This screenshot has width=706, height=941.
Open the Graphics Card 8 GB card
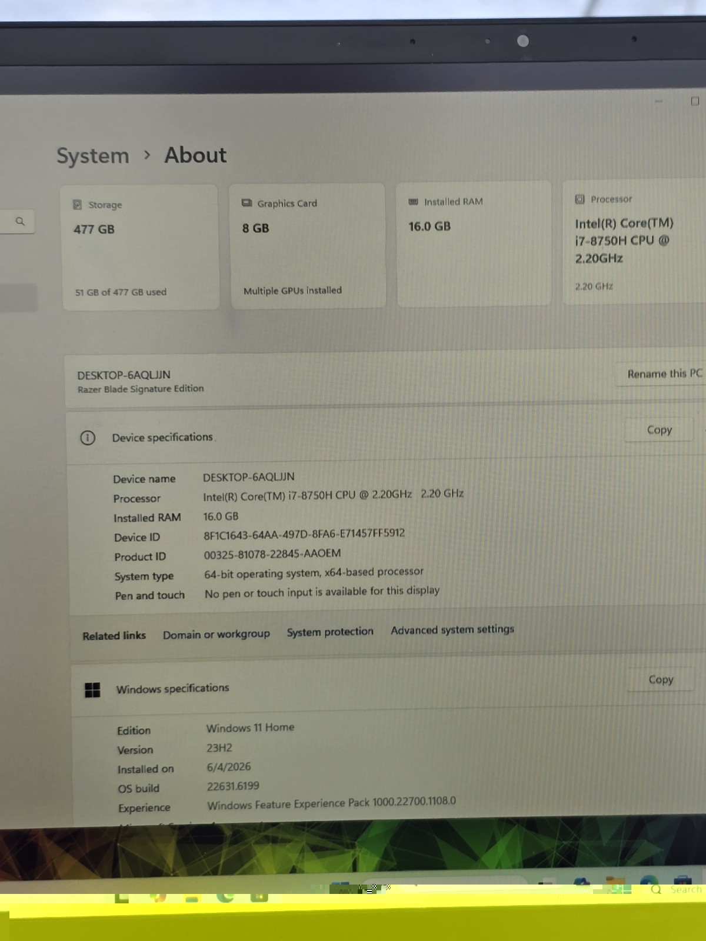(x=308, y=246)
